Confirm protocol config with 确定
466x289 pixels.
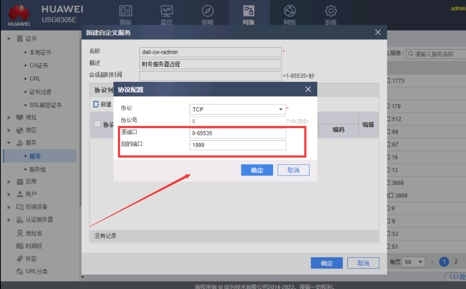point(257,170)
